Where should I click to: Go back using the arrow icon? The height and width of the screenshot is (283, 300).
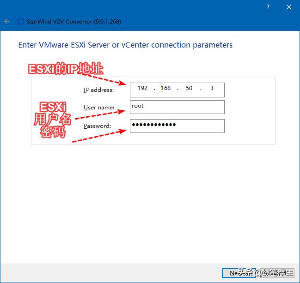7,21
